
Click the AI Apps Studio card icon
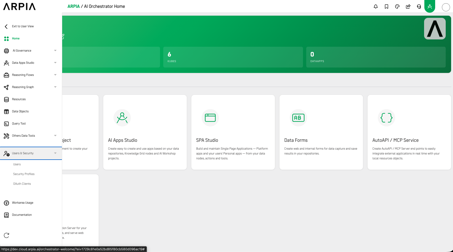coord(122,118)
